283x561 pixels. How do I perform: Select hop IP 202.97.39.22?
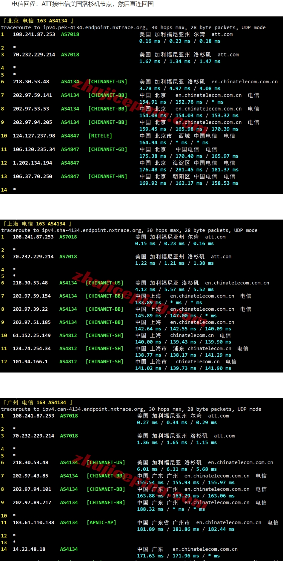point(30,309)
